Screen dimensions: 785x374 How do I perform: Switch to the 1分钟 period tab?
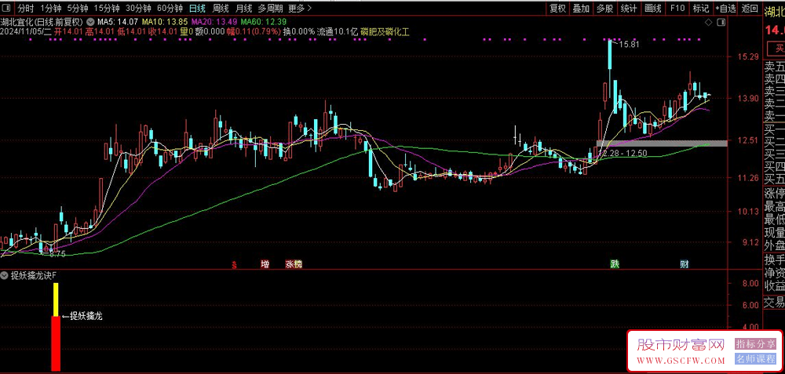coord(50,8)
